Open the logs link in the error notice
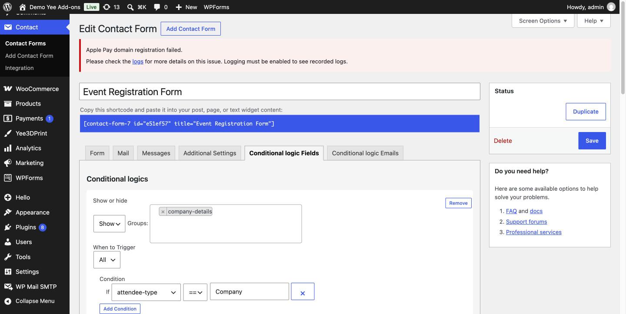 138,61
